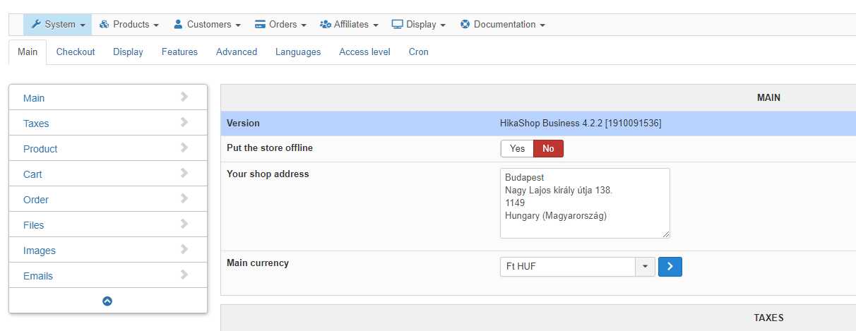This screenshot has height=331, width=856.
Task: Switch to the Access level tab
Action: [364, 52]
